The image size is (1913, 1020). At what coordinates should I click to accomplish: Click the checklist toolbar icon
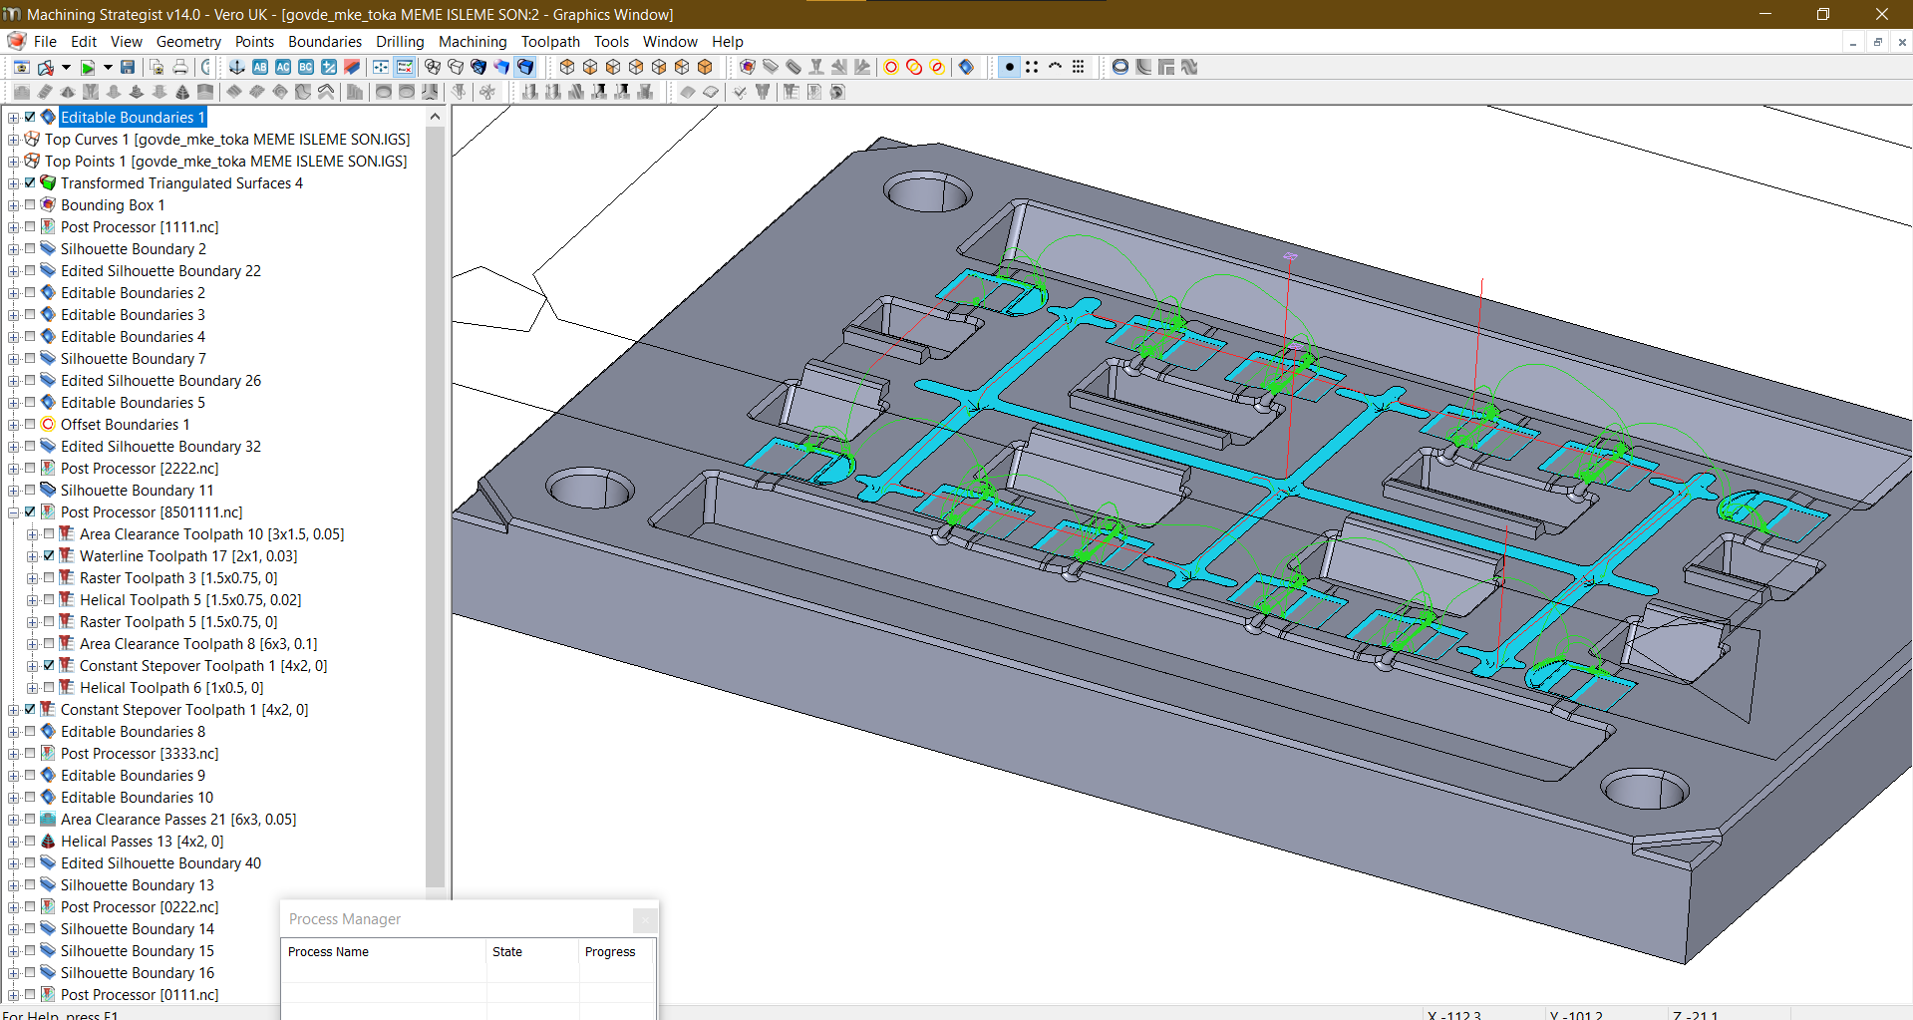pos(405,67)
